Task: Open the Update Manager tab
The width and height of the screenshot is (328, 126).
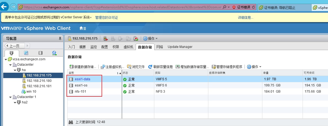Action: [180, 47]
